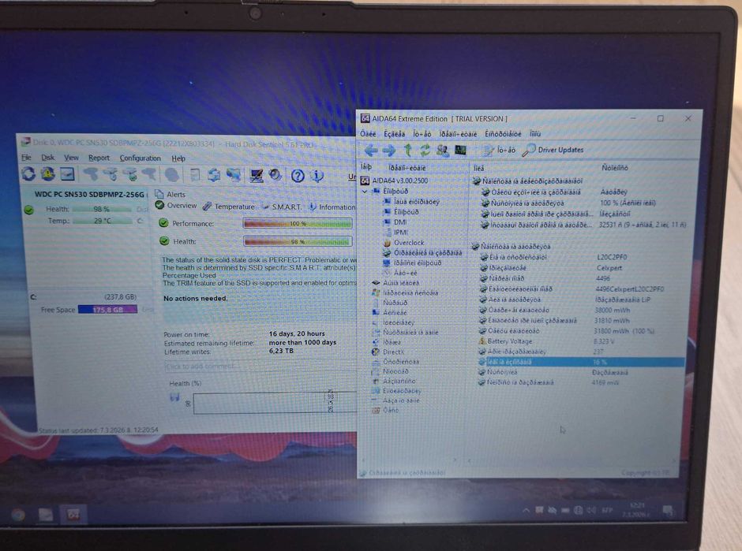
Task: Click the Performance 100 % bar
Action: 298,224
